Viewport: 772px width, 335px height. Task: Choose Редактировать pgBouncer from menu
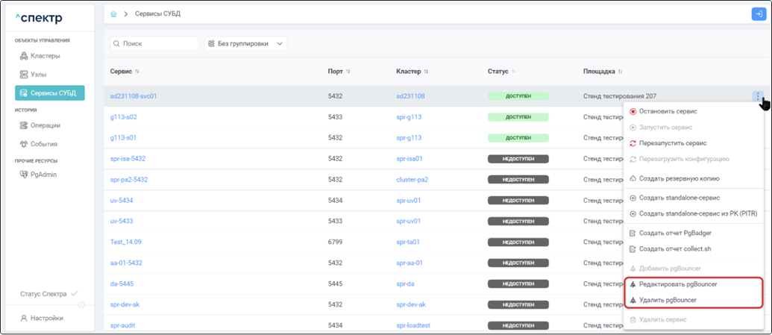pyautogui.click(x=677, y=285)
